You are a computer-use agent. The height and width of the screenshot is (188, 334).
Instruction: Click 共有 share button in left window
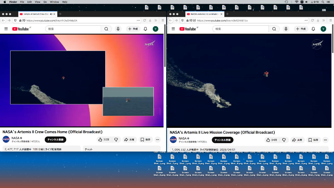pyautogui.click(x=129, y=140)
